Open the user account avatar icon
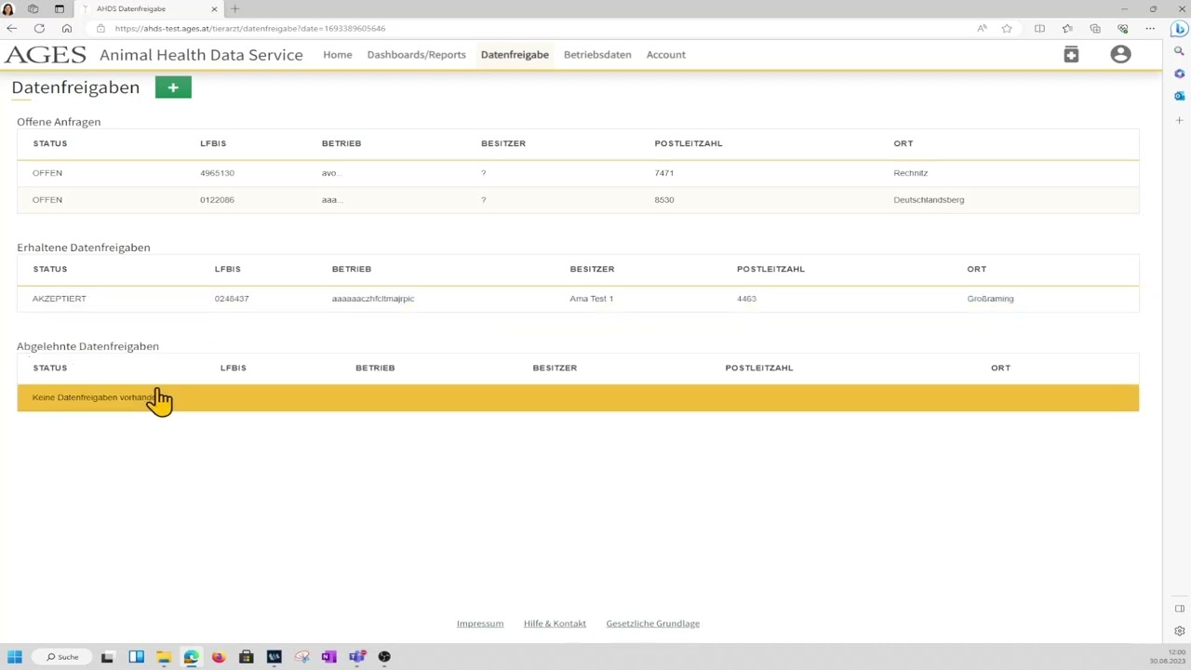The image size is (1191, 670). 1120,55
